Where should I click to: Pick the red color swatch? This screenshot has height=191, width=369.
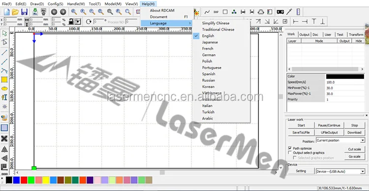(x=24, y=180)
